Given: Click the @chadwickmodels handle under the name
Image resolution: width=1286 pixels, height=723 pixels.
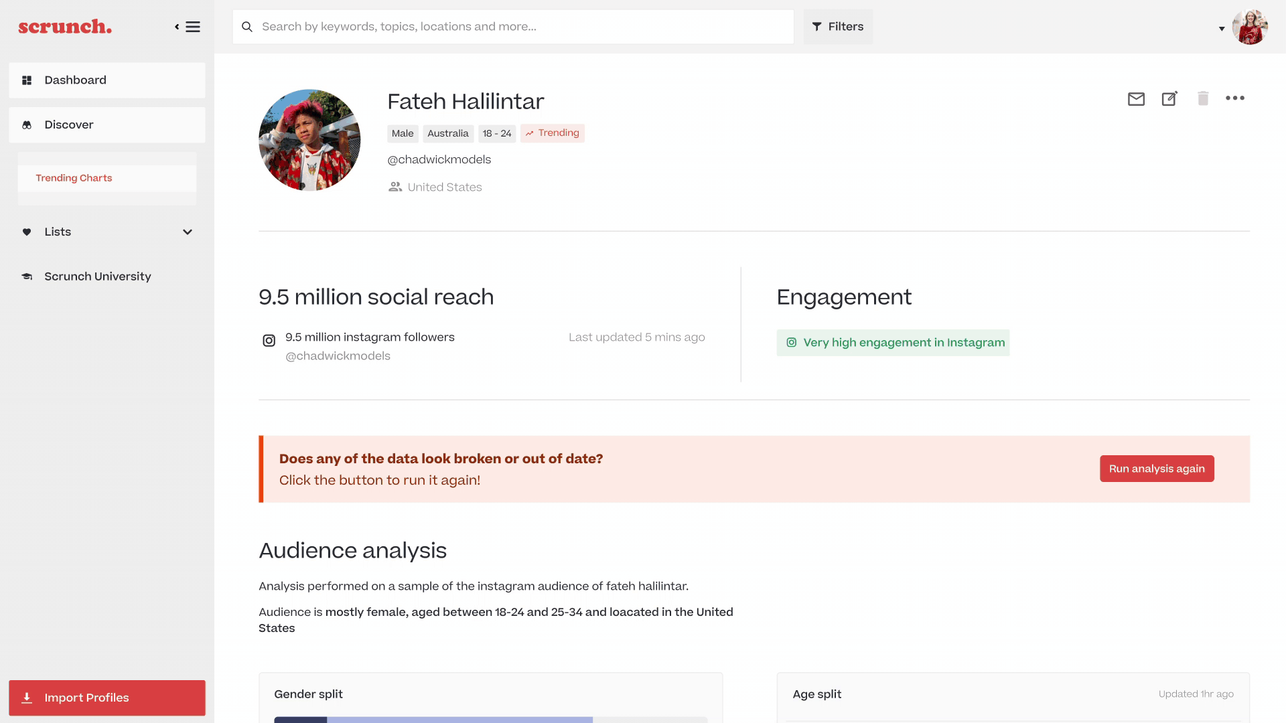Looking at the screenshot, I should (x=439, y=159).
